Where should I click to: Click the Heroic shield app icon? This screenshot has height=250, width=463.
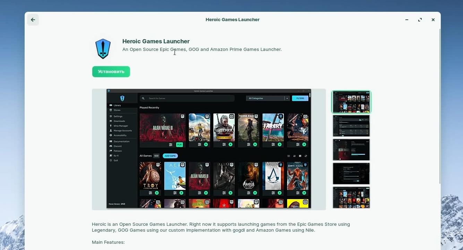[x=103, y=49]
